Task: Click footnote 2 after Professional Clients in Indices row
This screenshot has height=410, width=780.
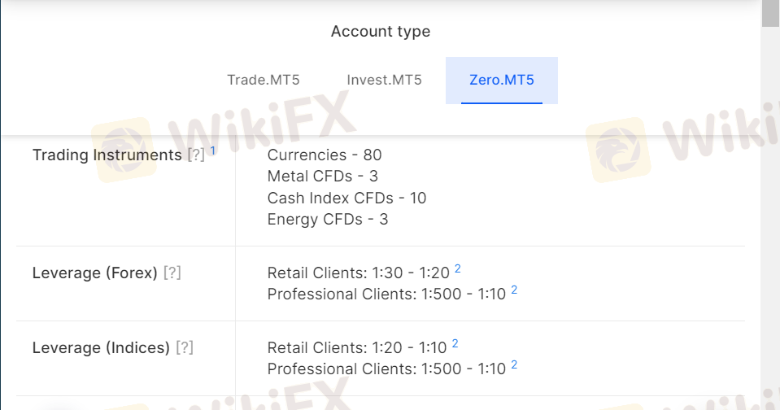Action: pos(514,364)
